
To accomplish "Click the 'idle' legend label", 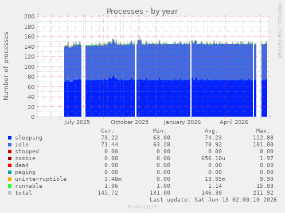I will pyautogui.click(x=22, y=145).
